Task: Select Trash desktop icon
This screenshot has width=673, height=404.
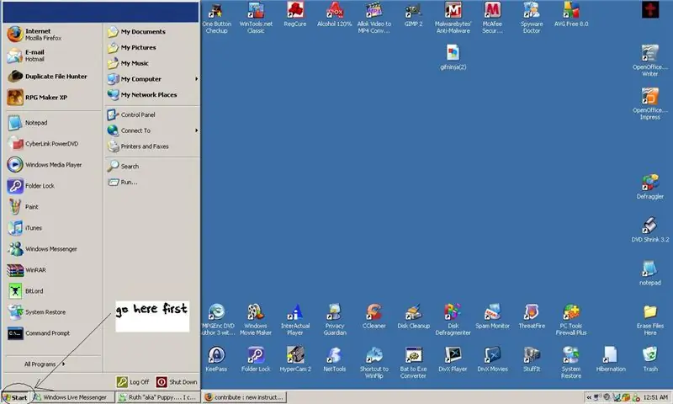Action: click(x=649, y=359)
